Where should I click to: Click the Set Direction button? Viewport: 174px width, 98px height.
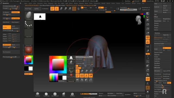point(15,28)
